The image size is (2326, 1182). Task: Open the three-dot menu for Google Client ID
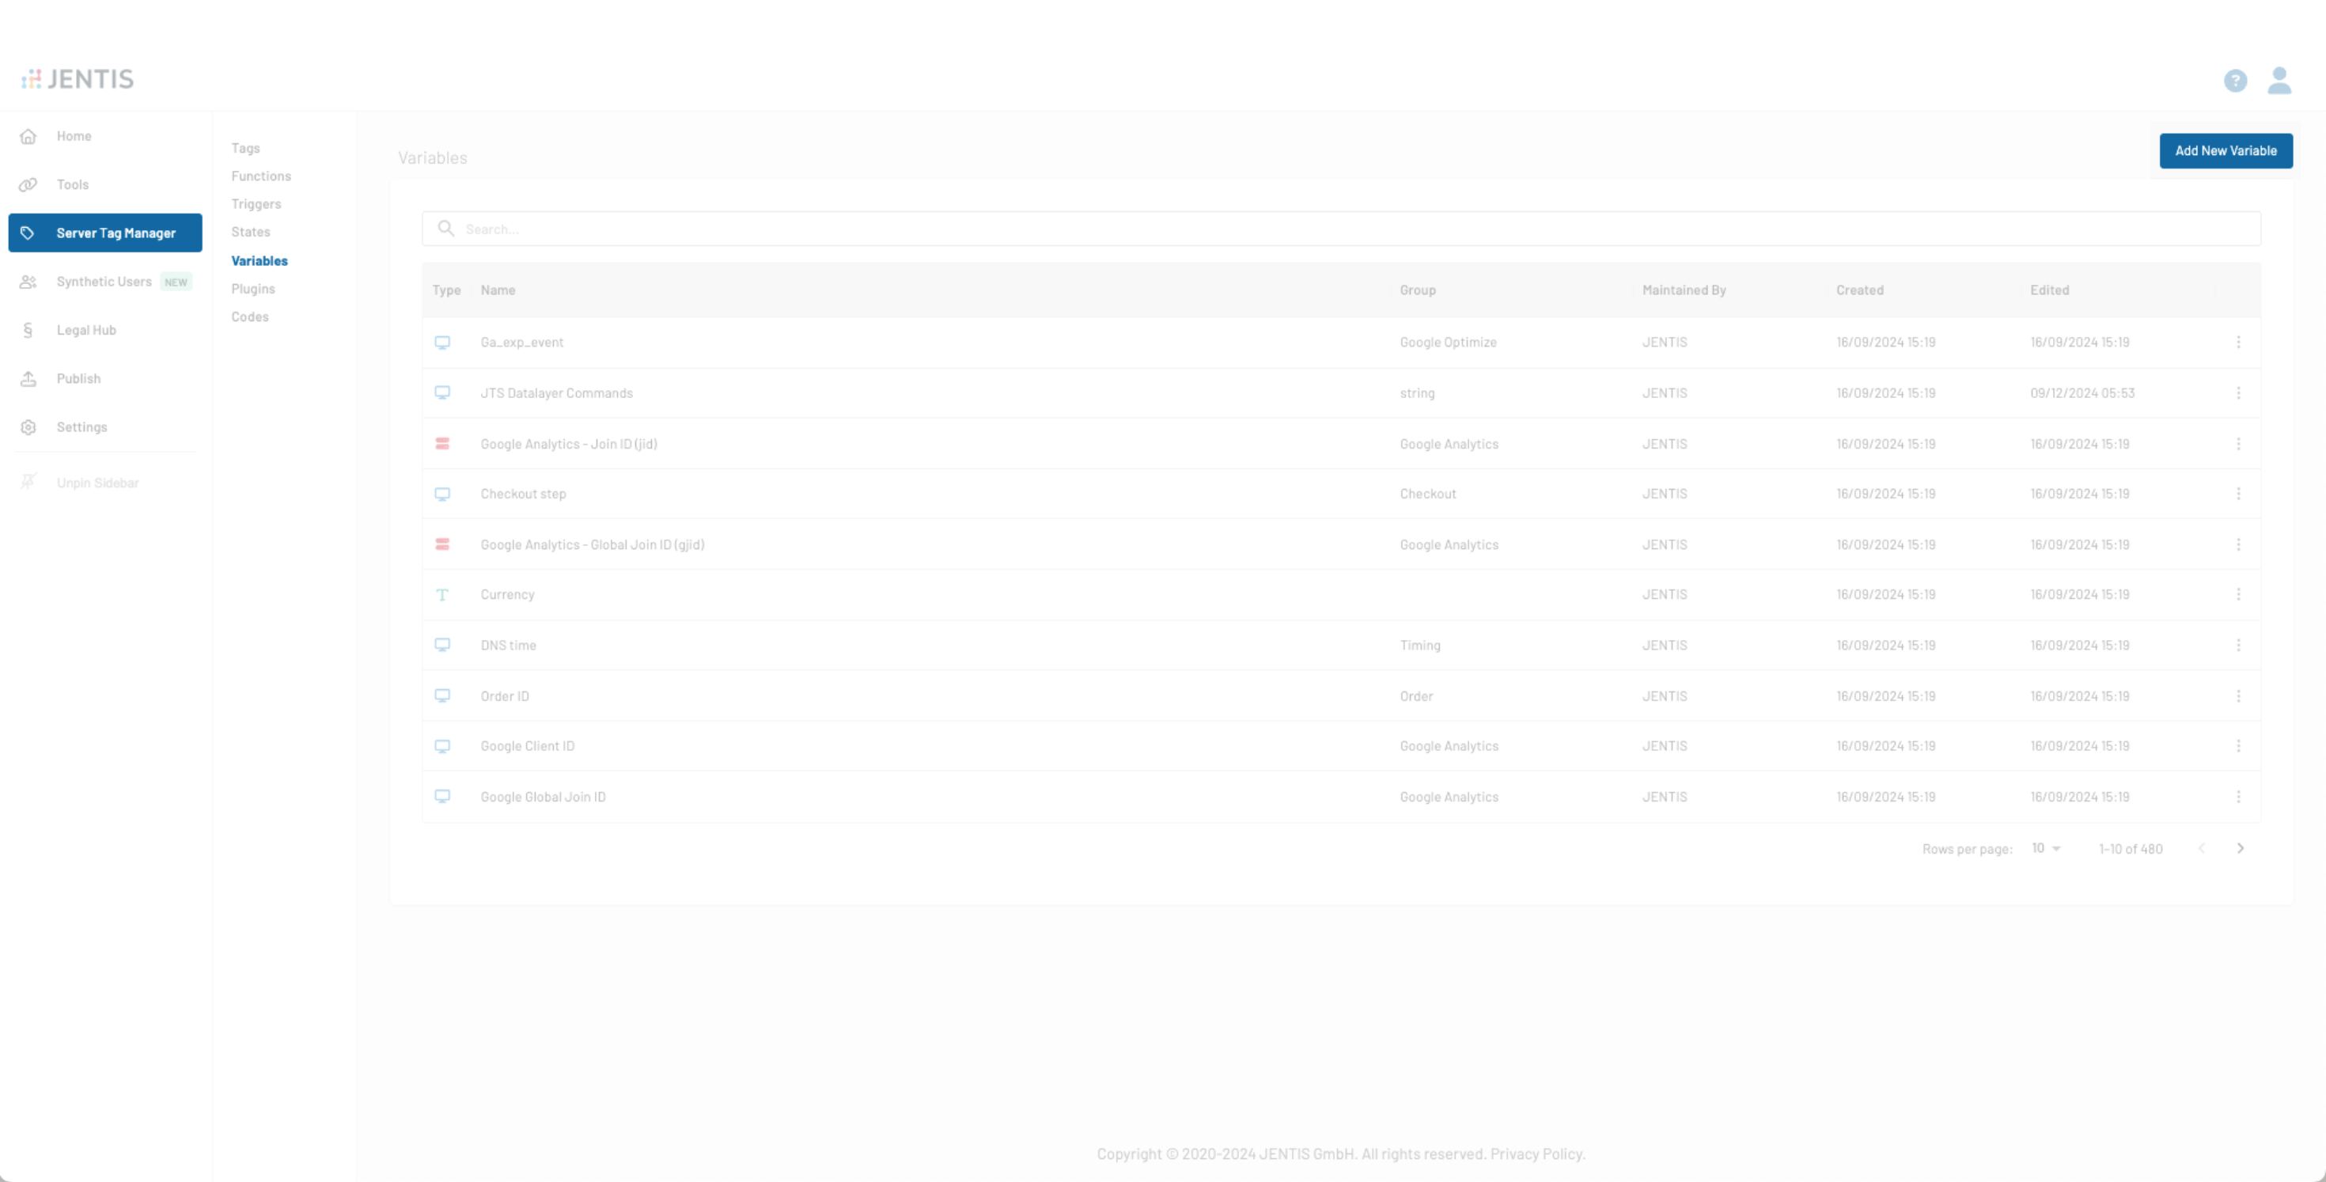(2238, 746)
